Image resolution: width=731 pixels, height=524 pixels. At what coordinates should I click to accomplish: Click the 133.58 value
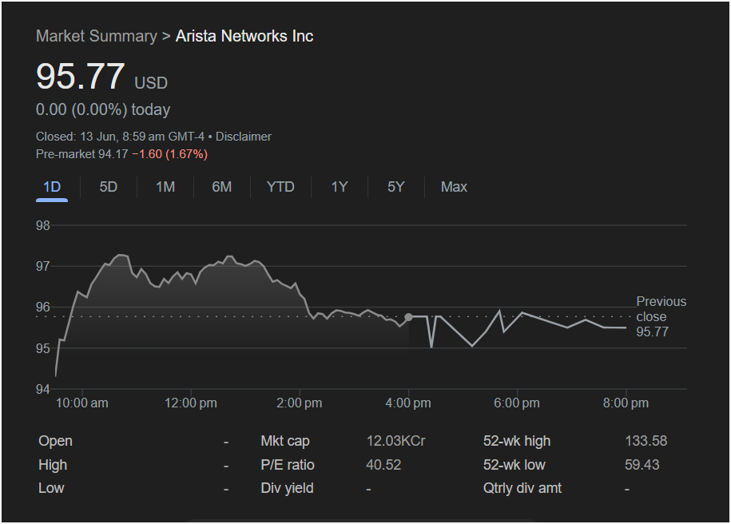coord(646,441)
